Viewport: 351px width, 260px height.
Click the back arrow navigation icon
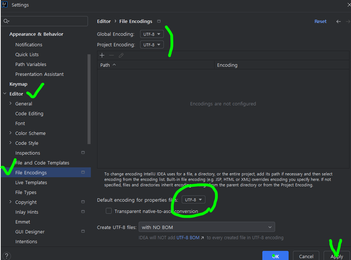coord(339,22)
